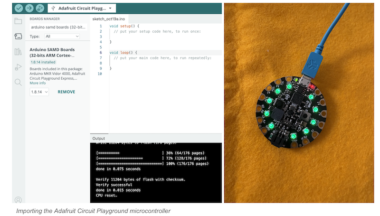Viewport: 380px width, 216px height.
Task: Expand the Type filter dropdown
Action: [62, 36]
